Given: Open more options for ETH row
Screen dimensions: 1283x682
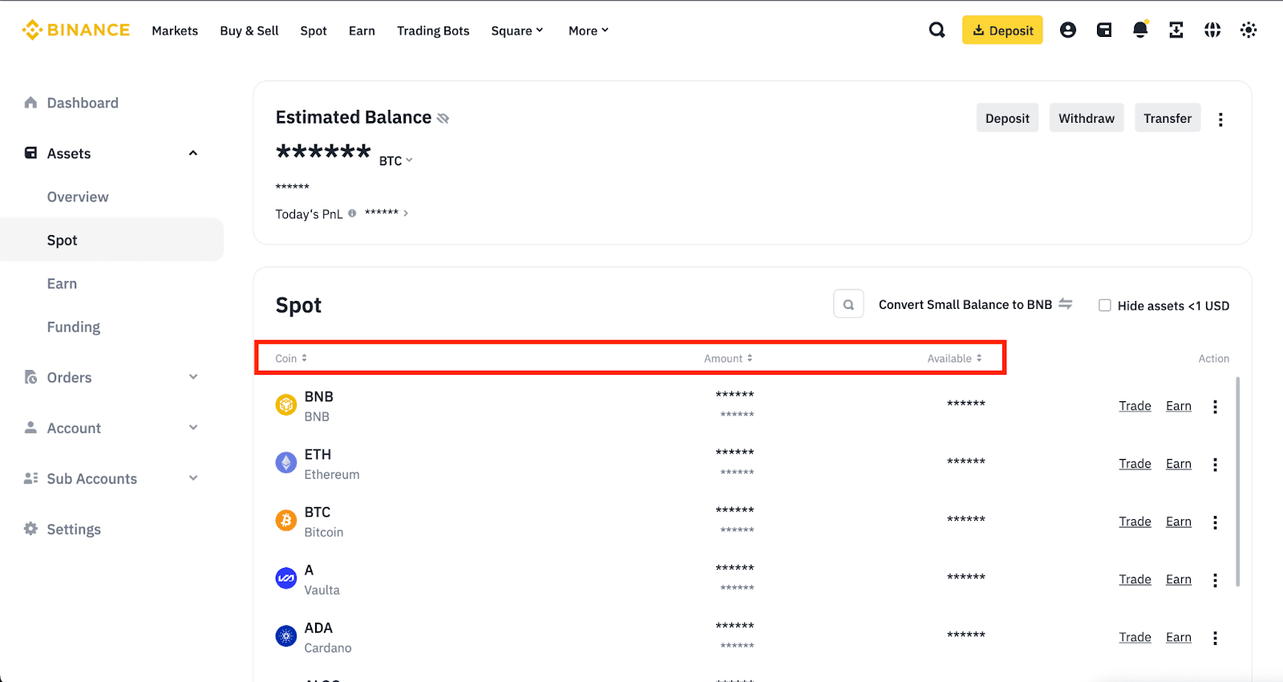Looking at the screenshot, I should pos(1215,464).
